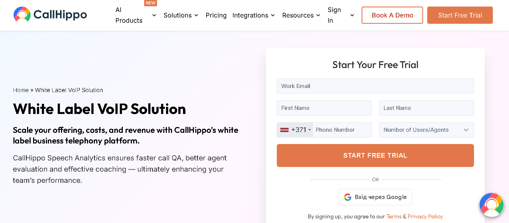Open the Terms link
The height and width of the screenshot is (223, 509).
click(394, 216)
